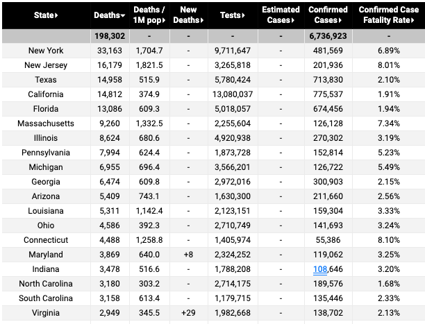
Task: Click the North Carolina row name
Action: [46, 284]
